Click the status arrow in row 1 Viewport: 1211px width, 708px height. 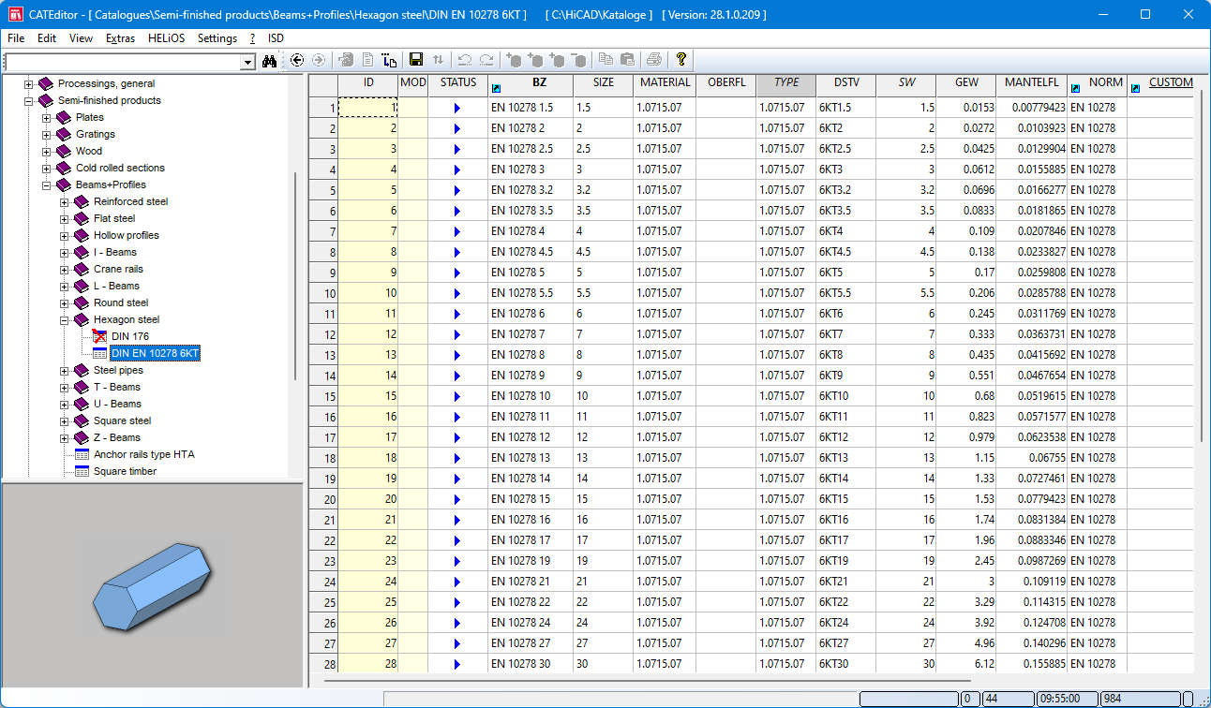pos(457,108)
